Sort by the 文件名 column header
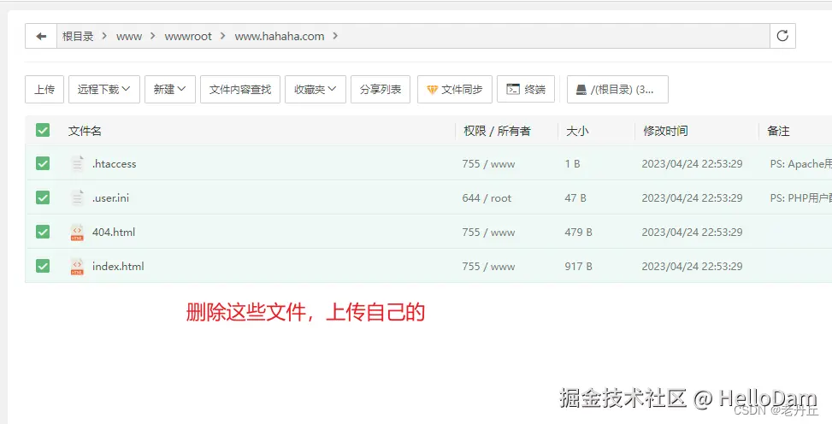This screenshot has width=832, height=424. click(x=85, y=131)
